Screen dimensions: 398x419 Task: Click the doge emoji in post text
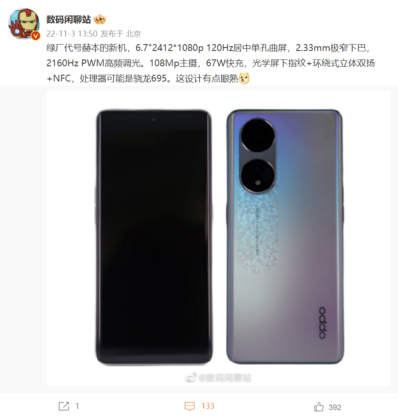point(244,79)
